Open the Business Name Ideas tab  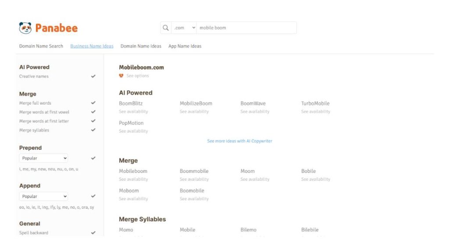pos(92,46)
